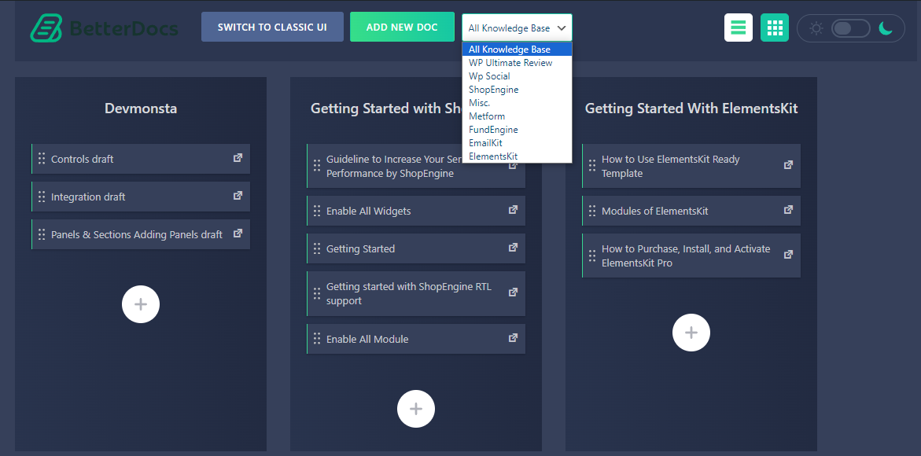Open Panels & Sections draft external link icon

tap(238, 233)
